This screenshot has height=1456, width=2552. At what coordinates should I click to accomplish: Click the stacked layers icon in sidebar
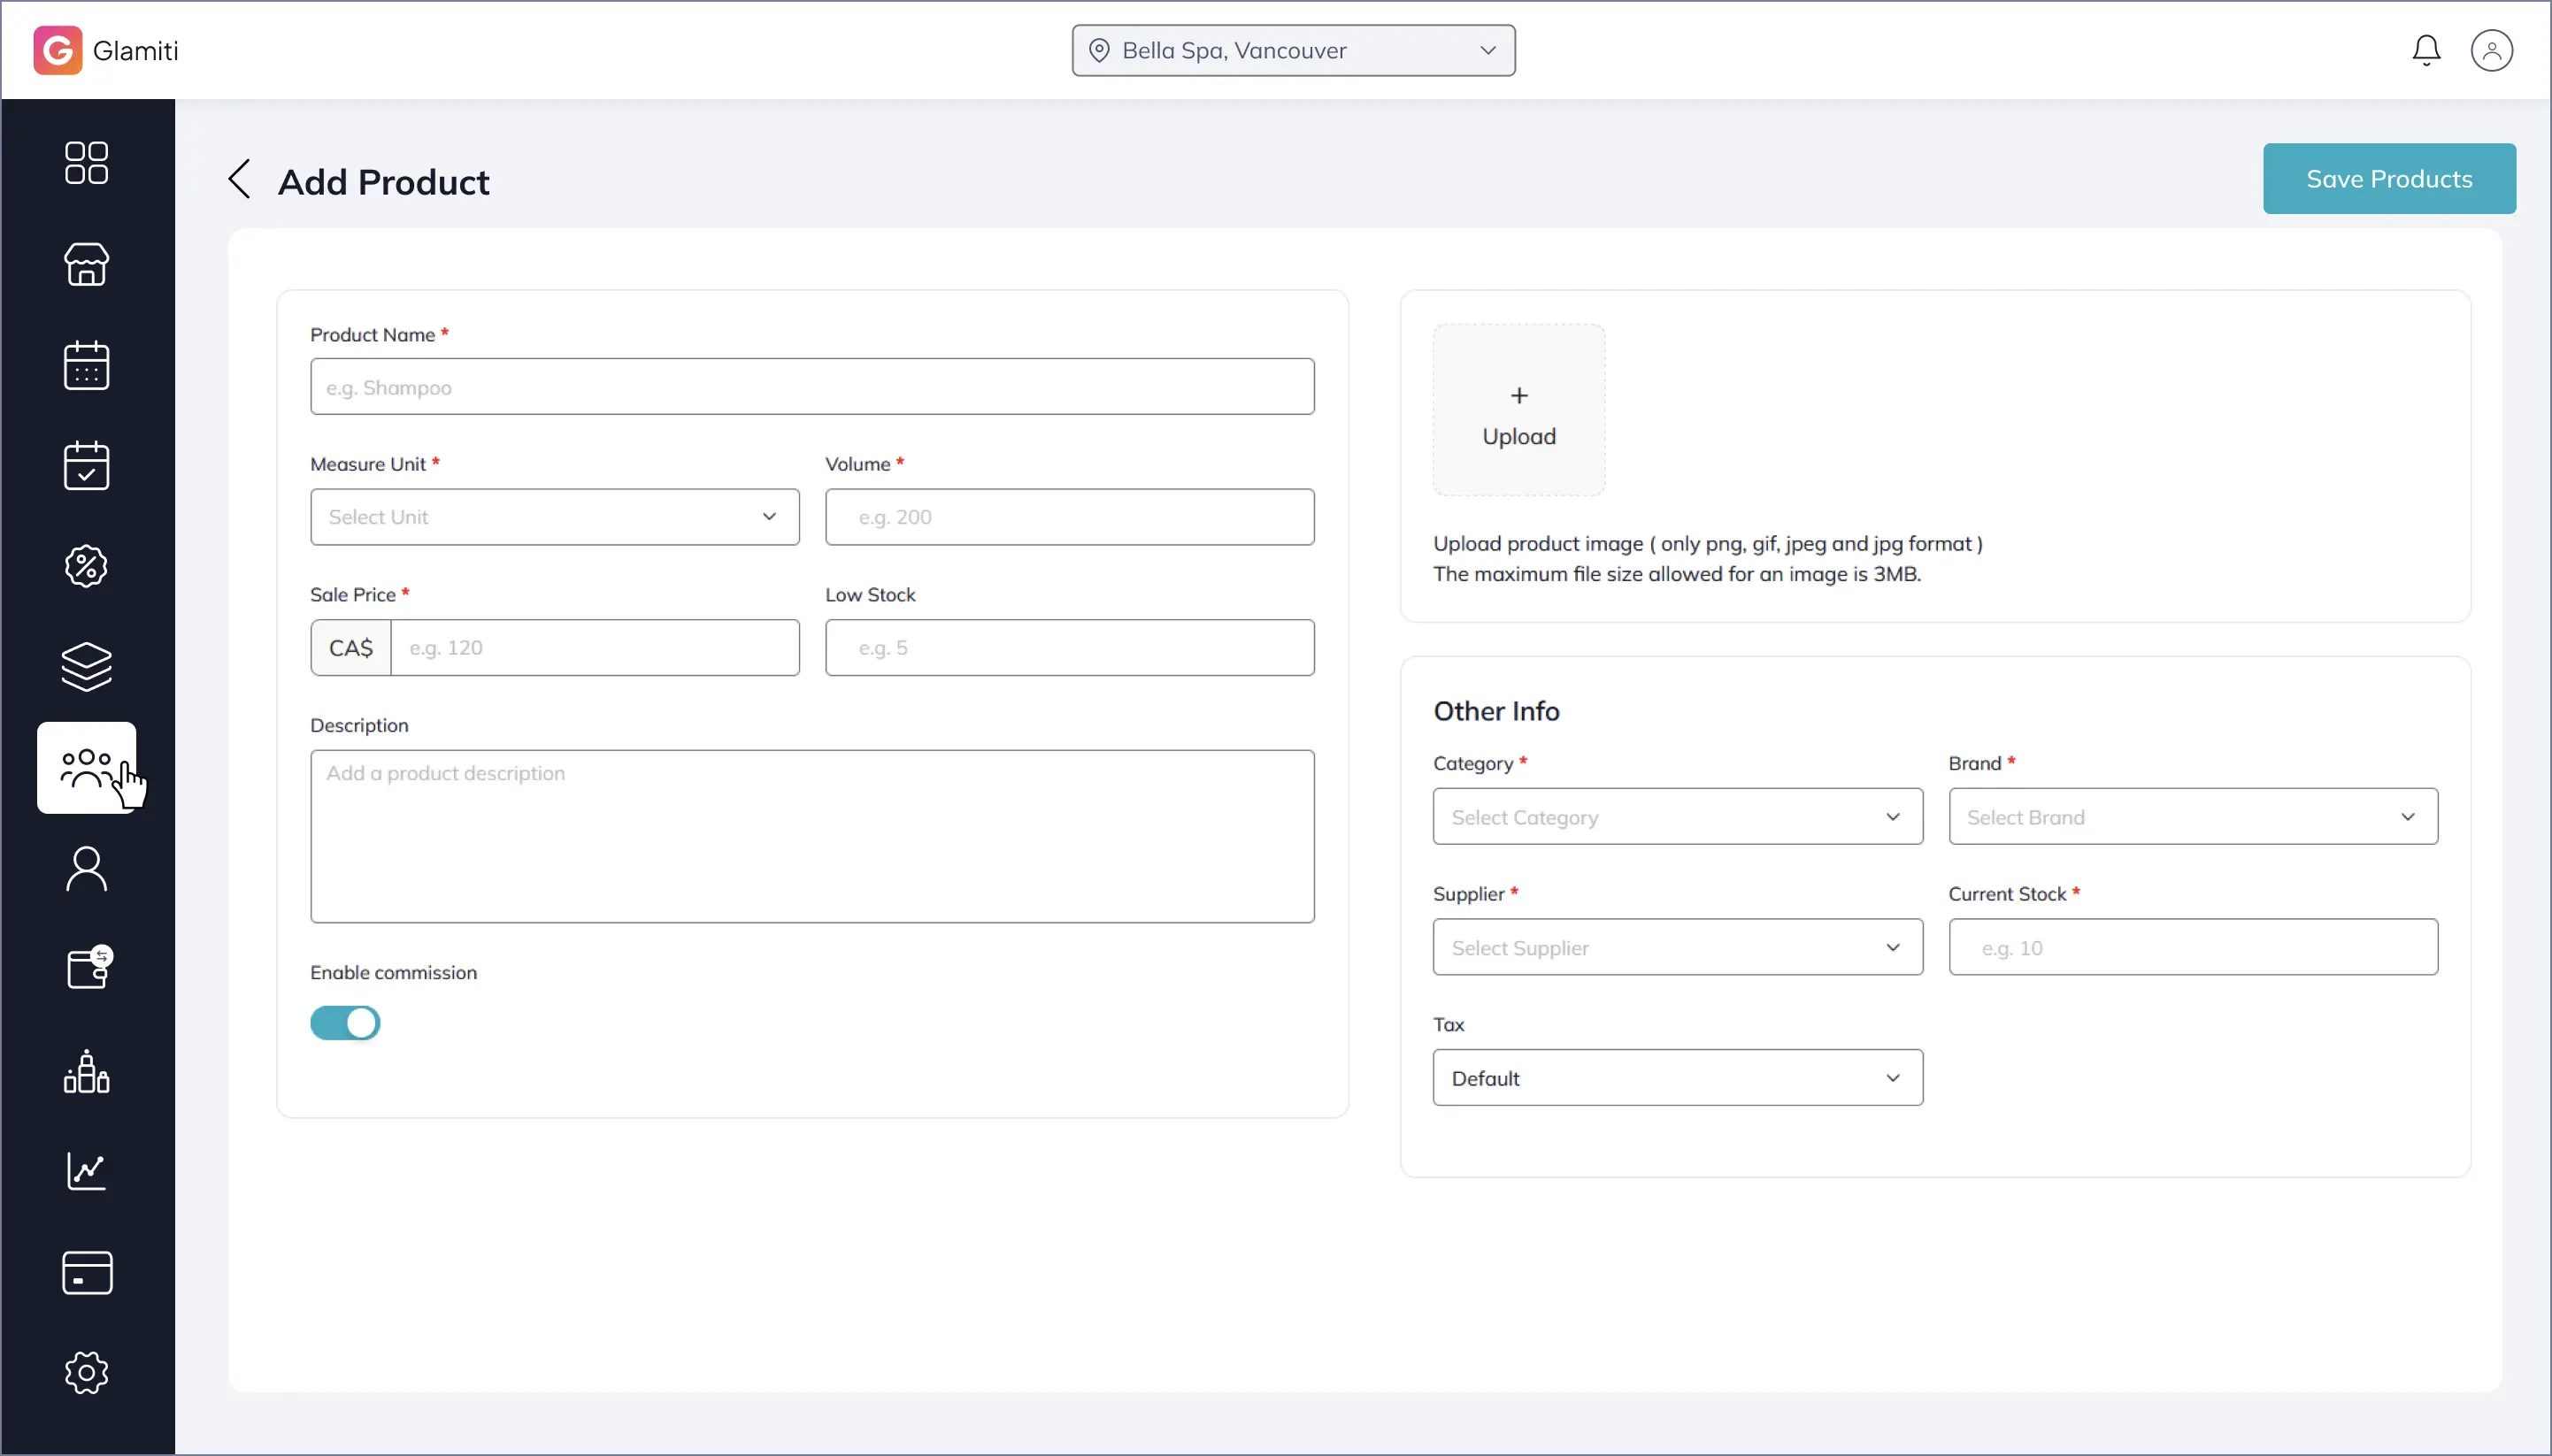click(x=86, y=667)
